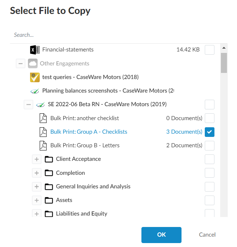Click the cloud icon for Other Engagements
The height and width of the screenshot is (247, 237).
pos(33,64)
